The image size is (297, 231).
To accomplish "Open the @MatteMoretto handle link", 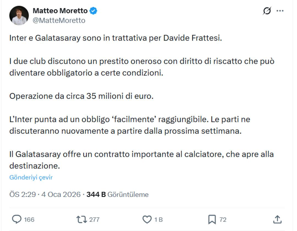I will (x=59, y=21).
